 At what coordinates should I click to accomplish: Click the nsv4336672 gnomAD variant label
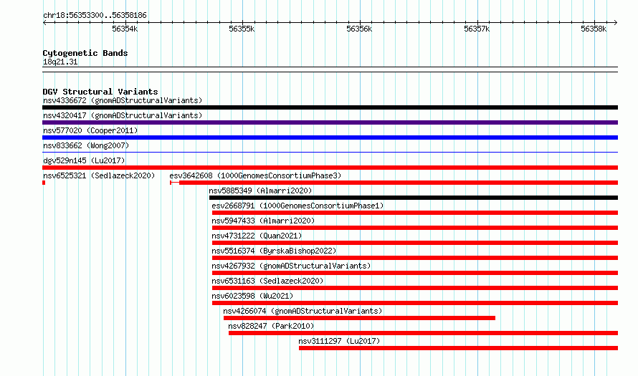(x=123, y=100)
